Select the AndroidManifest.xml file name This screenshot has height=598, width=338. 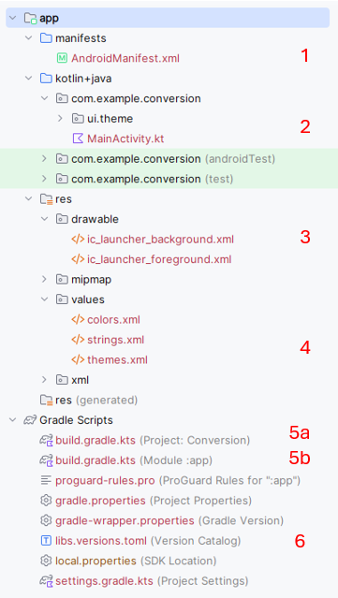point(125,59)
